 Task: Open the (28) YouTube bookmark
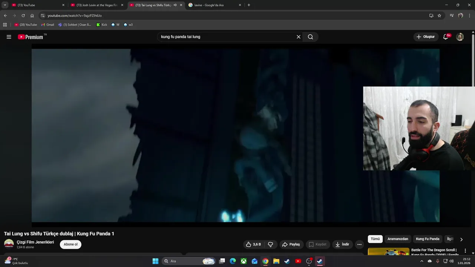coord(26,25)
